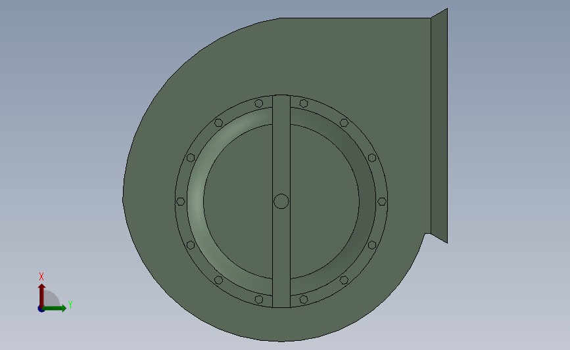Select the dark outlet flange face
This screenshot has width=570, height=350.
(439, 125)
